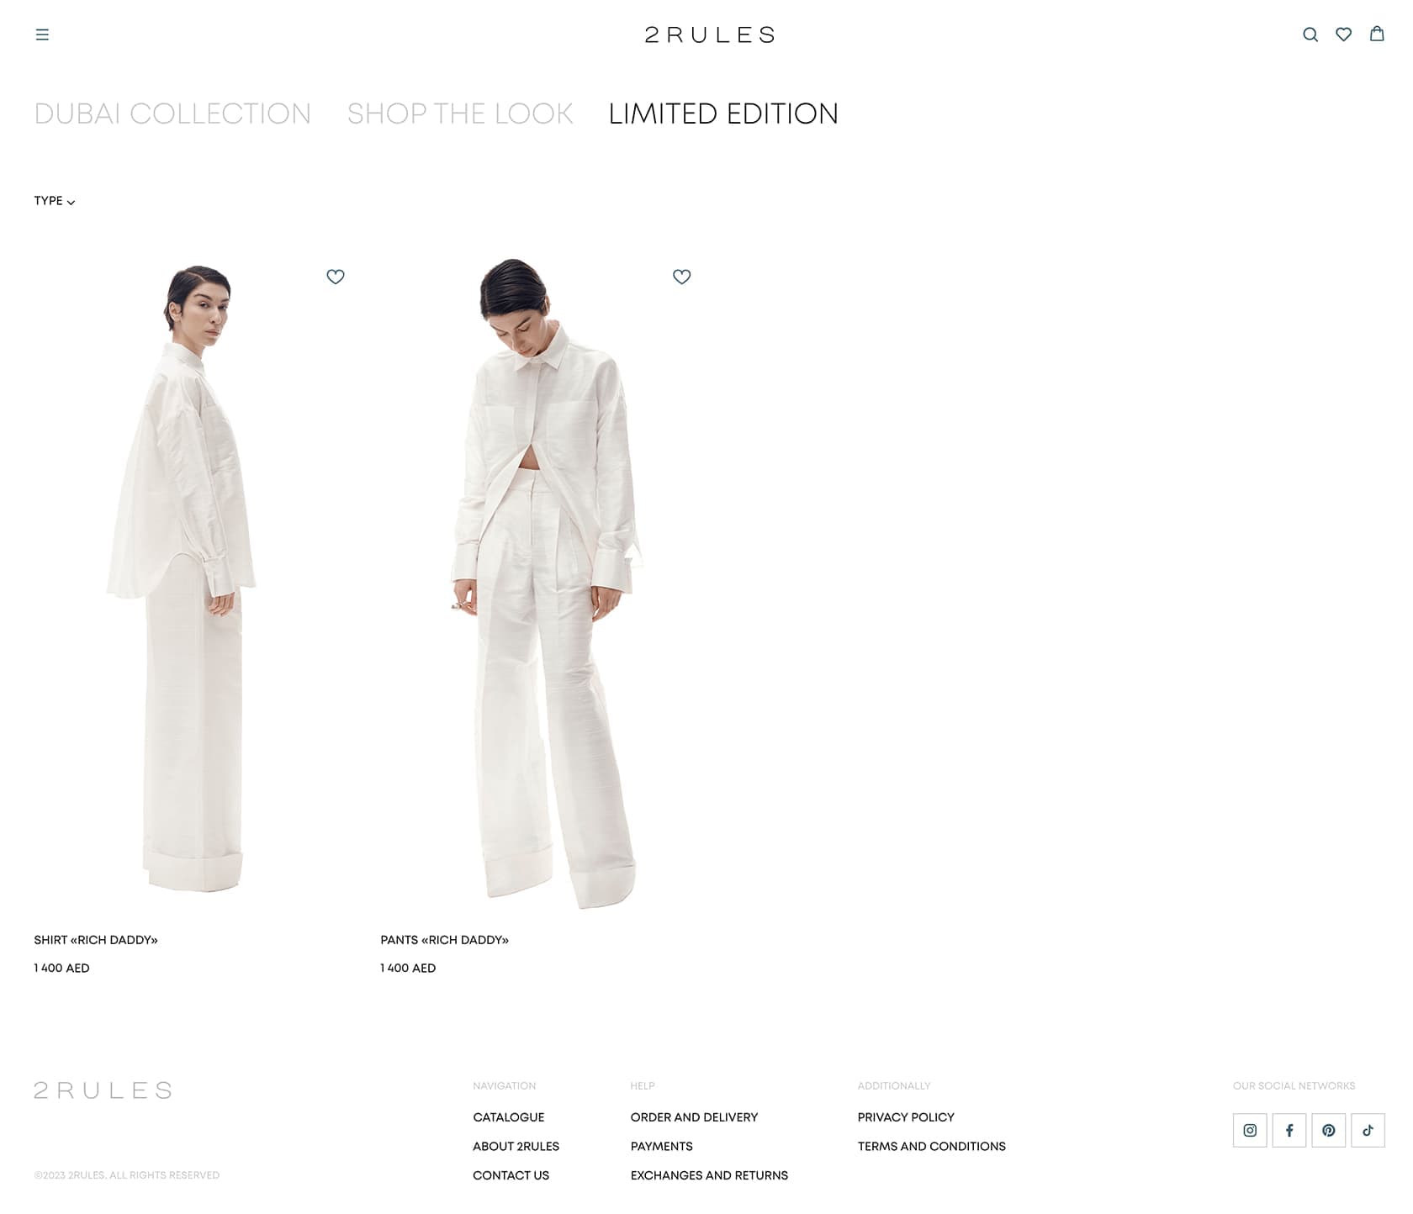
Task: Select the Limited Edition tab
Action: [x=723, y=113]
